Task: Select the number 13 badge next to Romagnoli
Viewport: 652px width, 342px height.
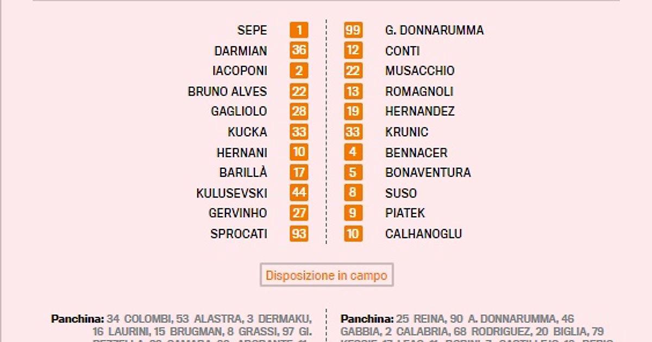Action: 353,91
